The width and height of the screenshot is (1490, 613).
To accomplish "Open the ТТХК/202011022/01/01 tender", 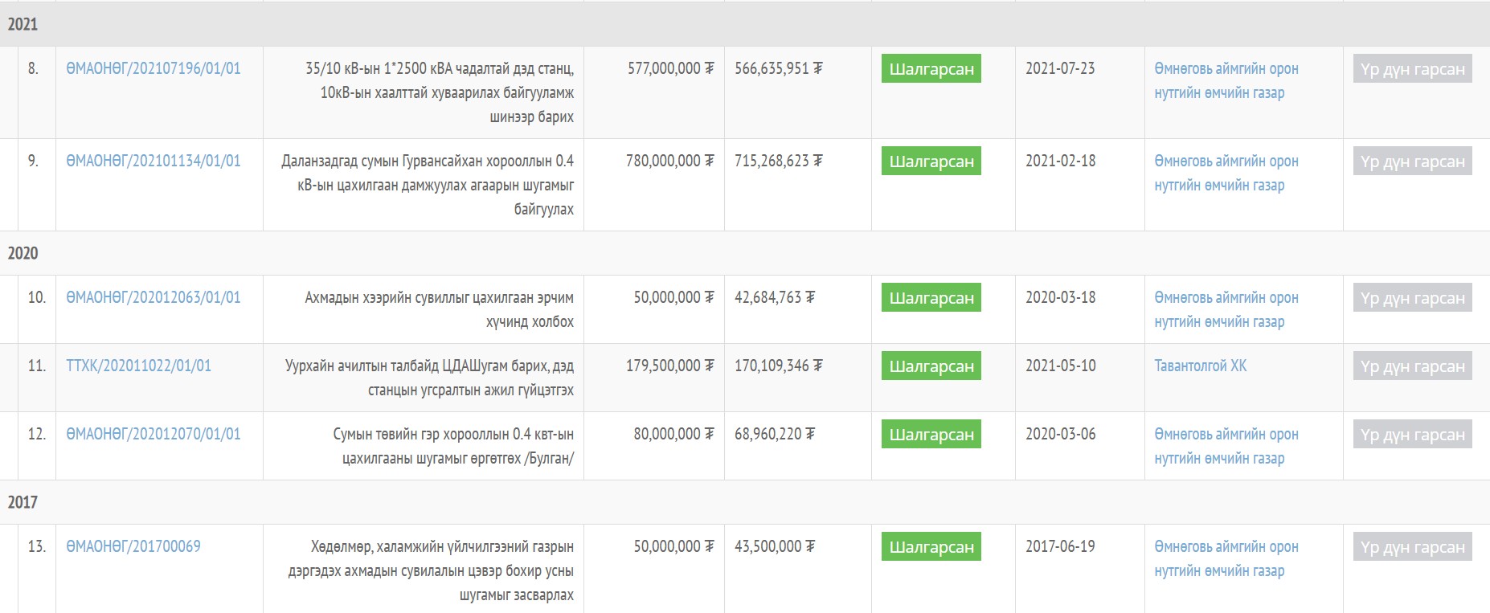I will pos(138,366).
